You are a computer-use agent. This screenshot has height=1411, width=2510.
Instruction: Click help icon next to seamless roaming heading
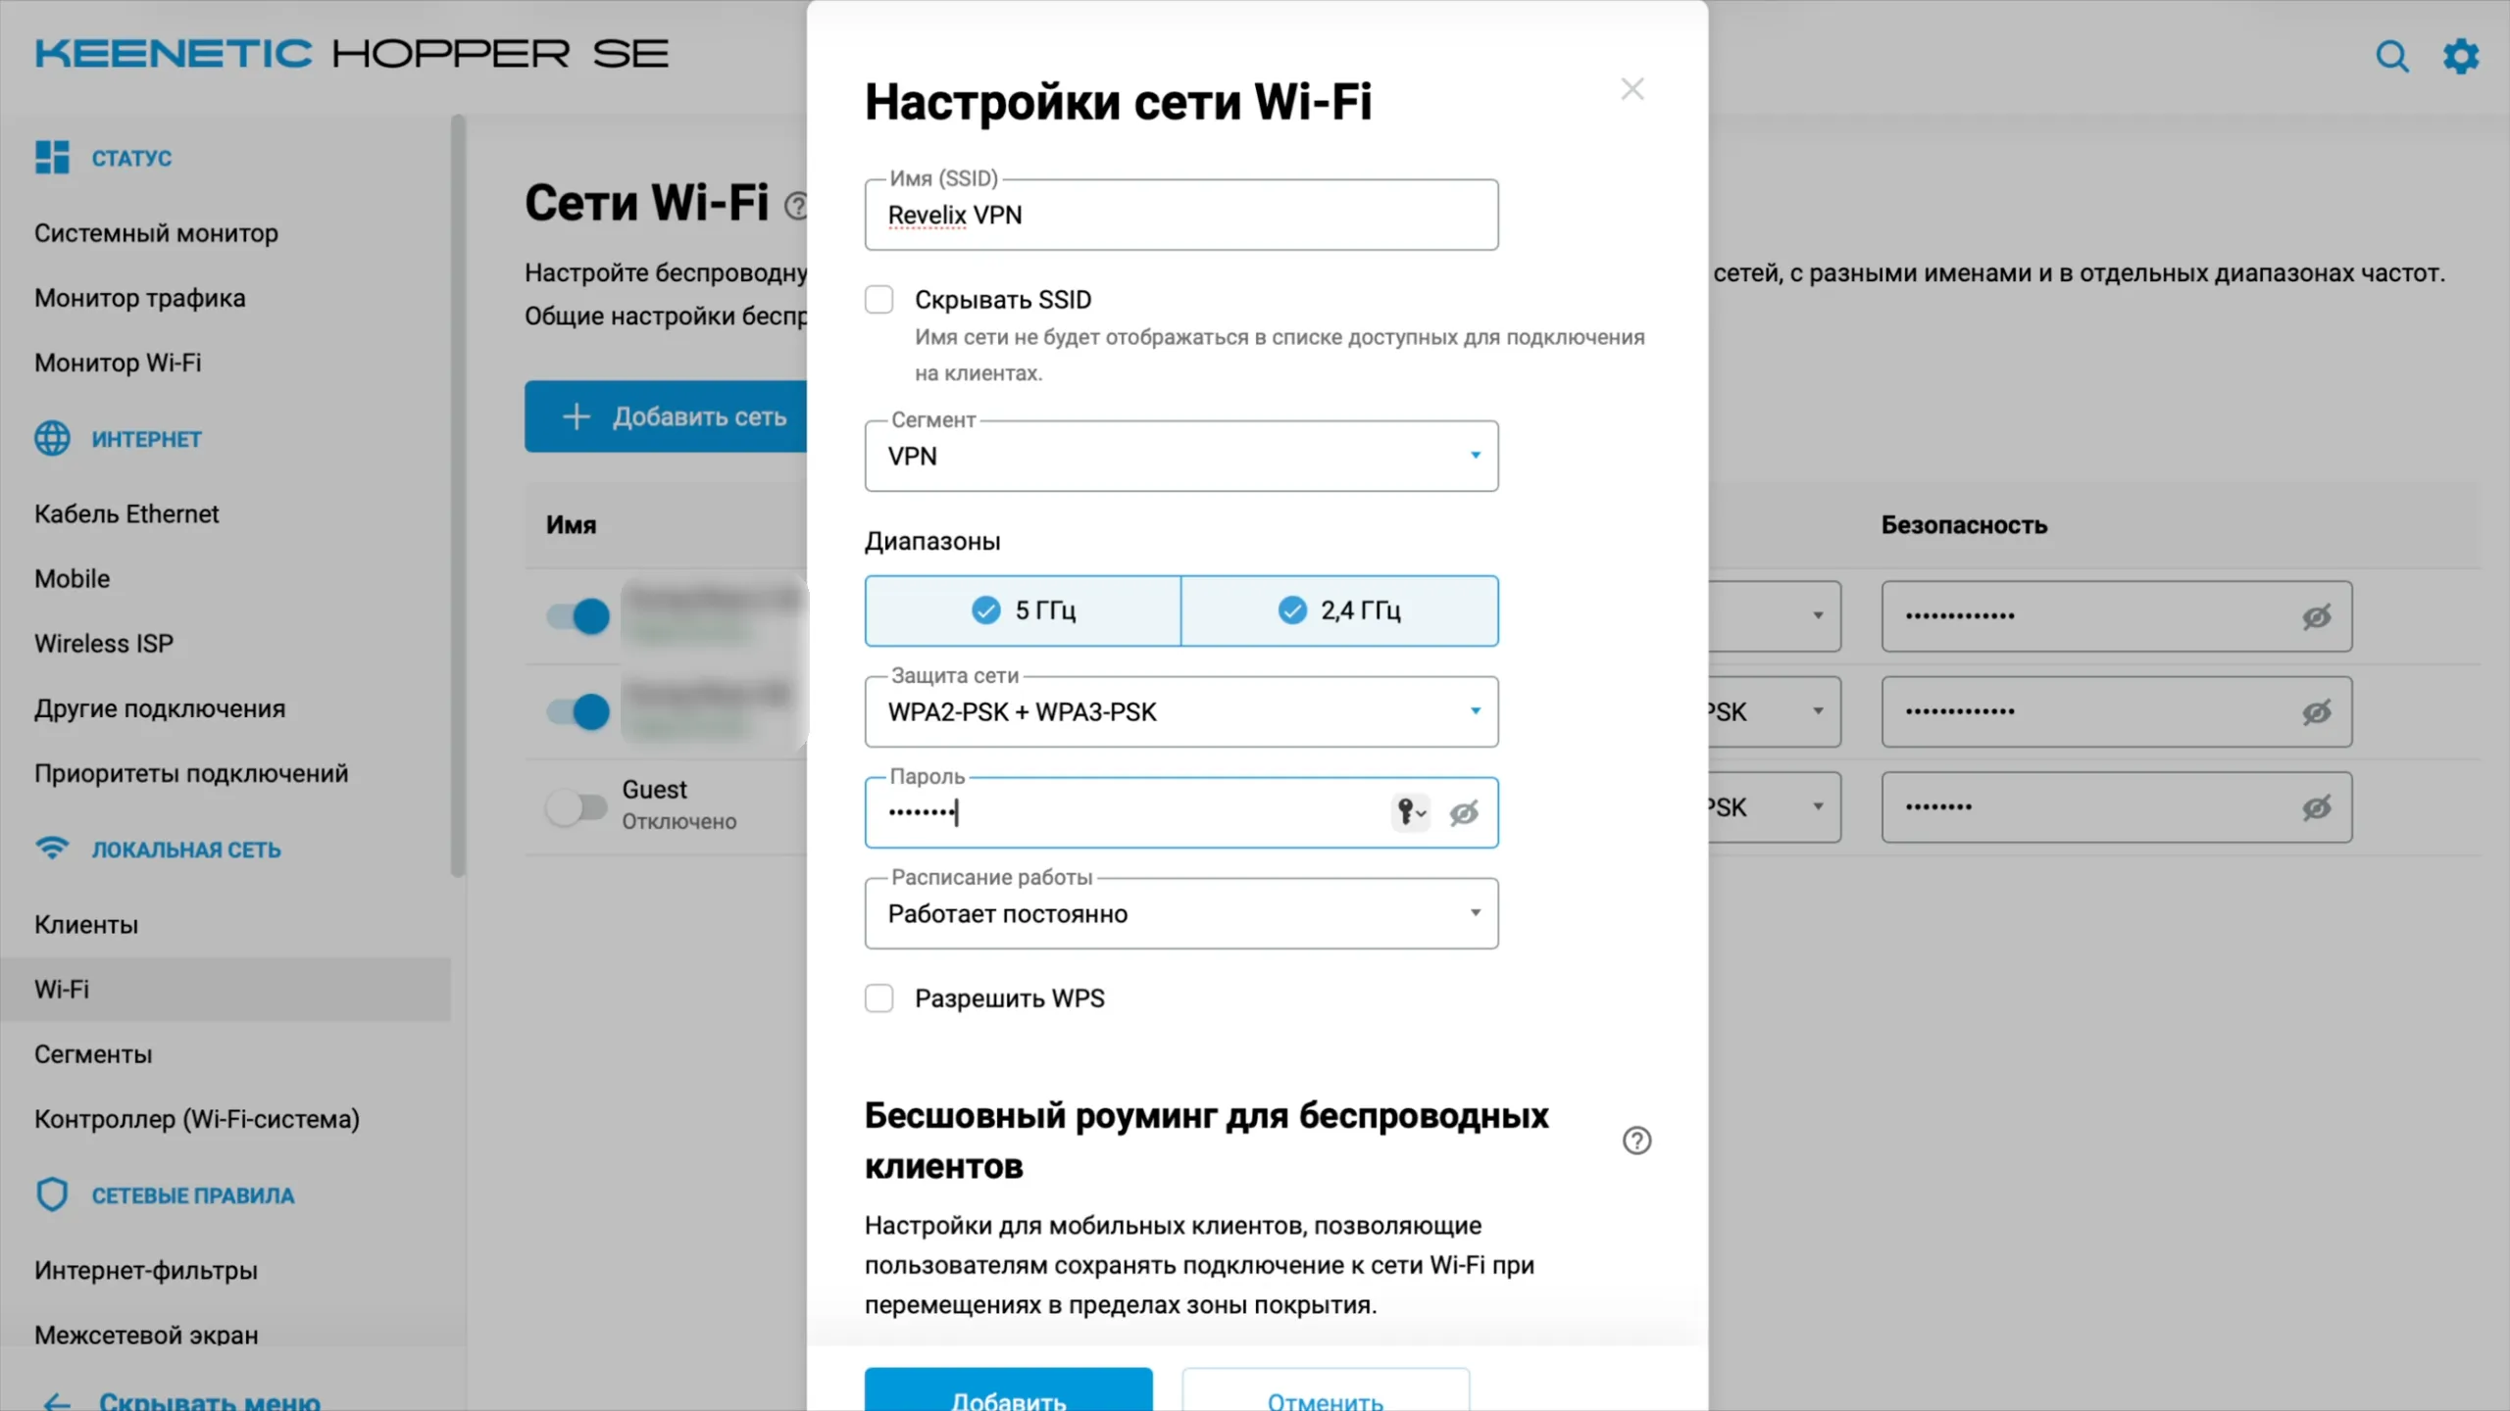[1636, 1141]
